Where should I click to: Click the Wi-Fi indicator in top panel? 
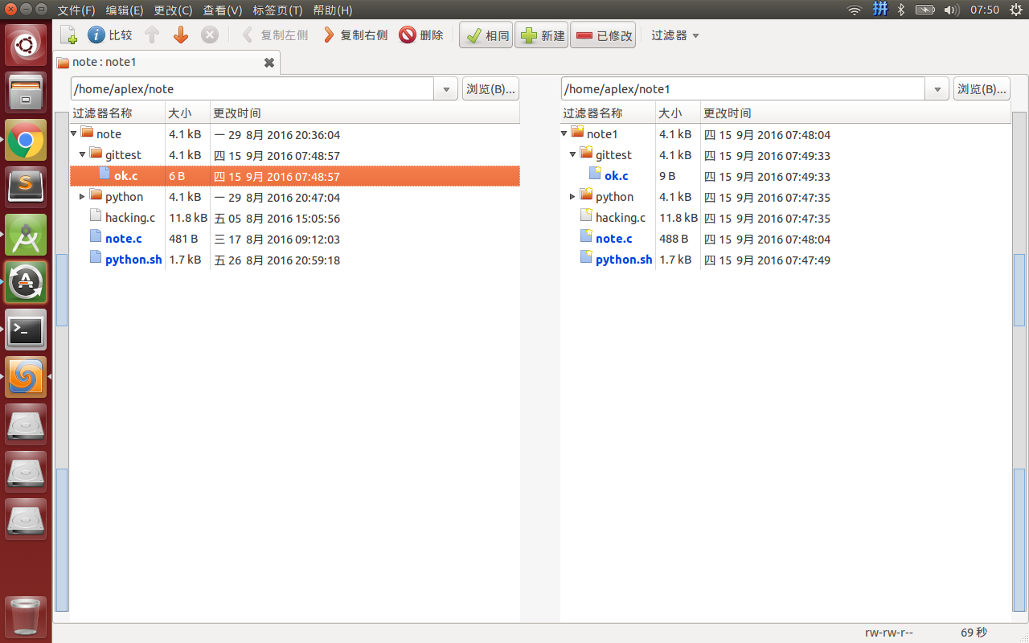tap(855, 10)
